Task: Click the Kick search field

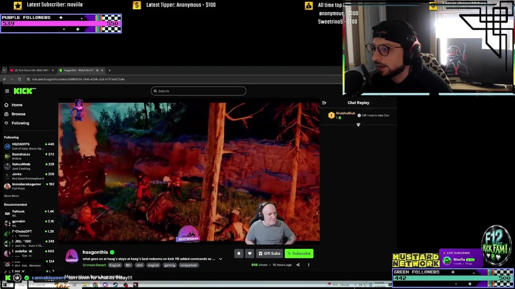Action: pyautogui.click(x=198, y=91)
